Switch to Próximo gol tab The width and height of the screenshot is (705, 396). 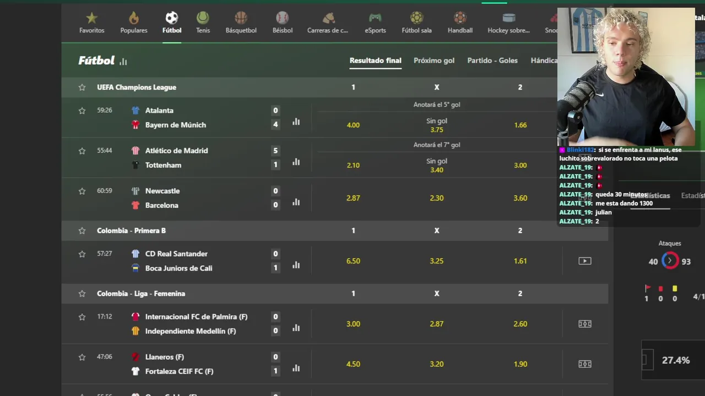[x=434, y=61]
